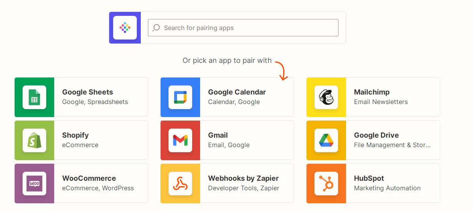Click the 'Email, Google' category text
The width and height of the screenshot is (473, 212).
[229, 145]
